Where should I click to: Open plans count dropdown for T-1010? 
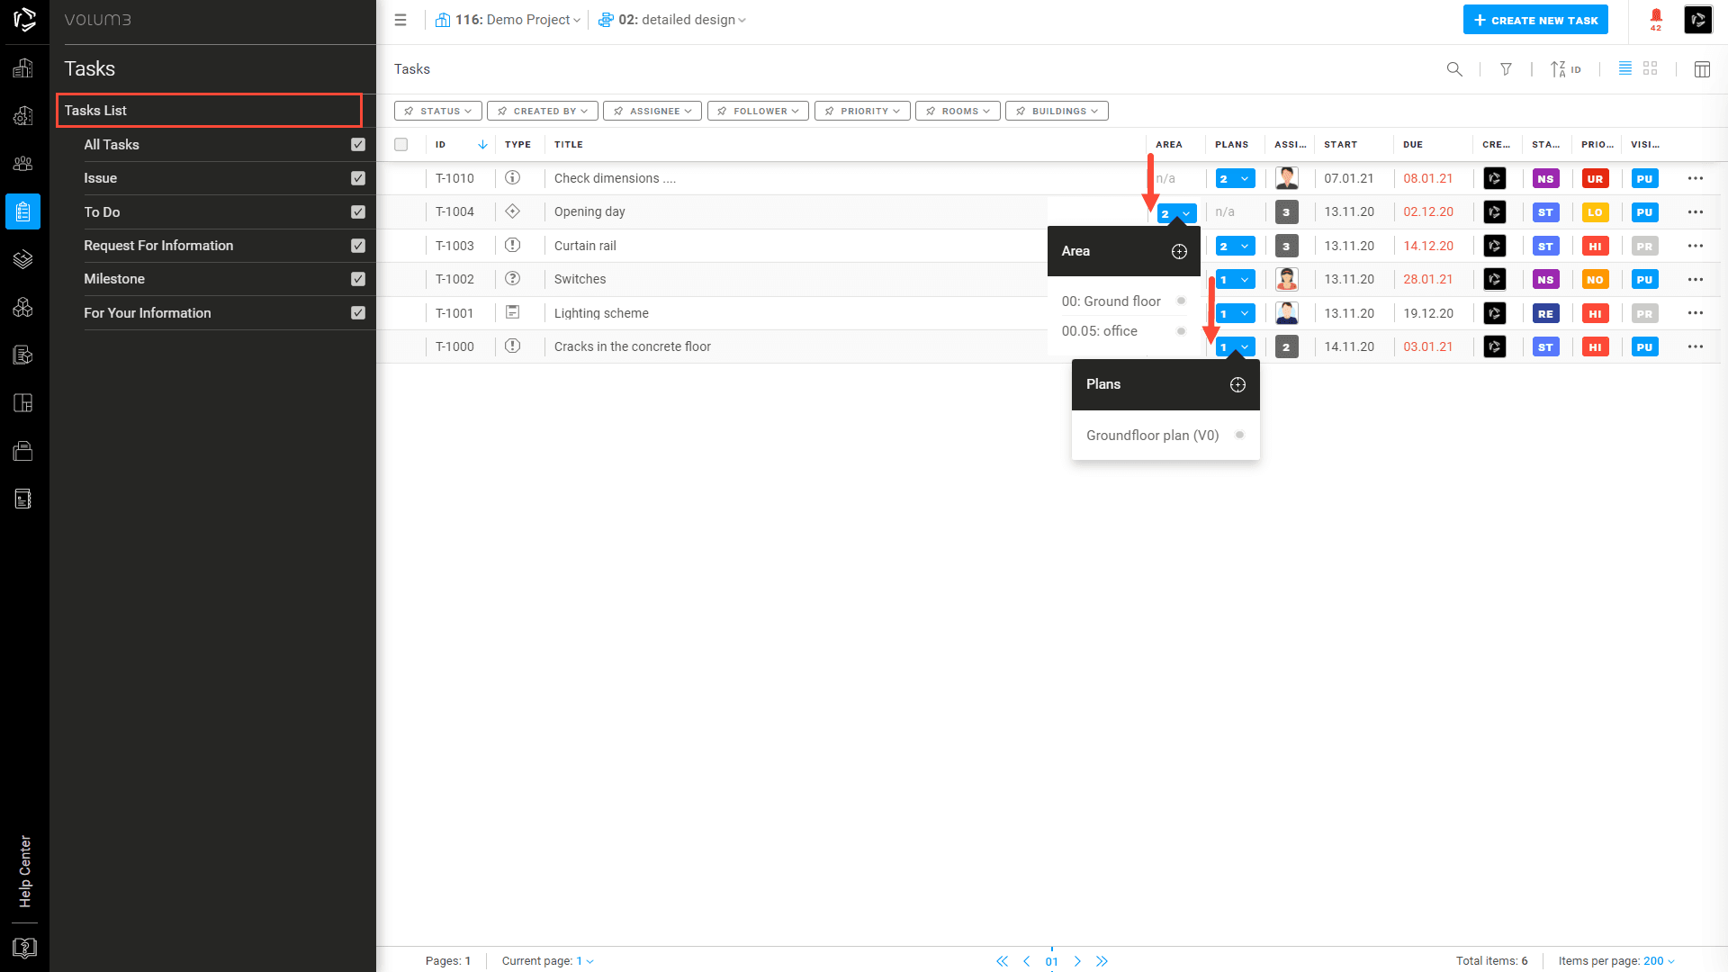point(1235,178)
